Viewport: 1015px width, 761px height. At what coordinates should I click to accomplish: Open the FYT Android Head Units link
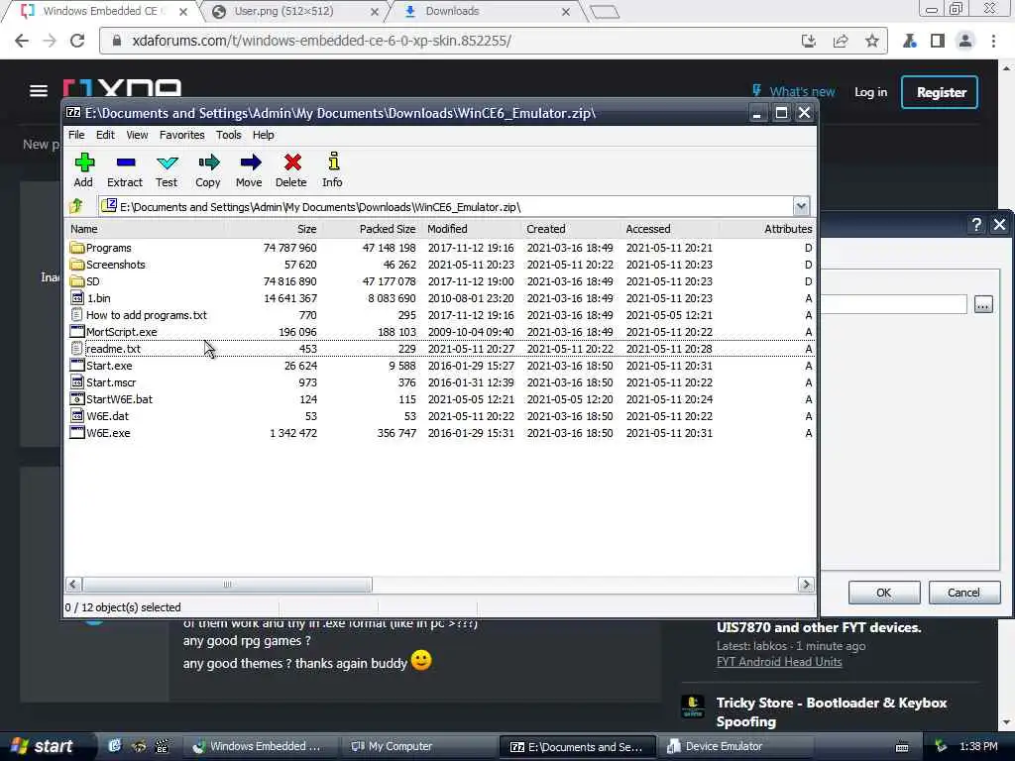pos(779,661)
